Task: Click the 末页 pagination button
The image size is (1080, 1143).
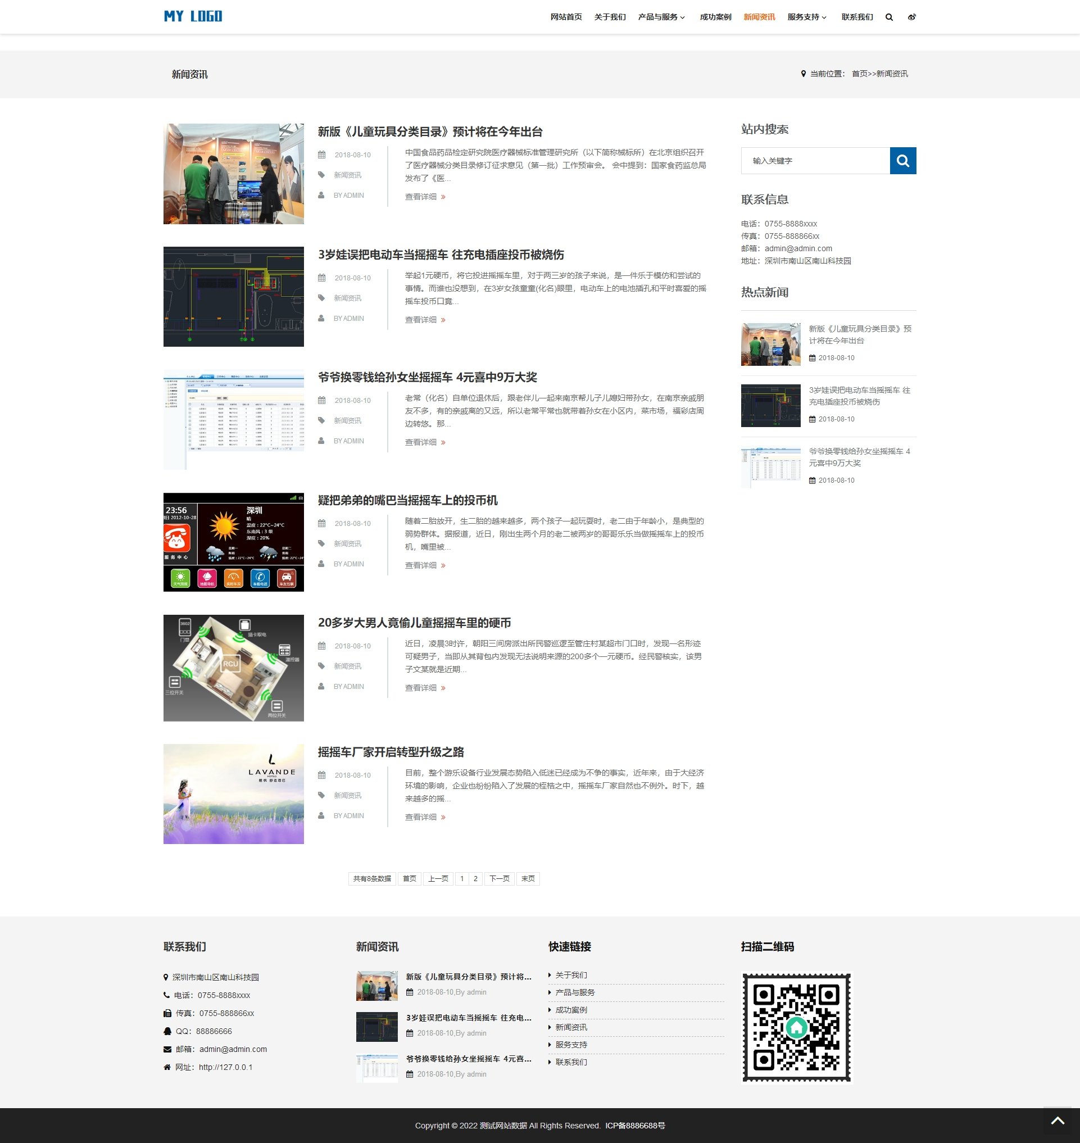Action: click(x=528, y=879)
